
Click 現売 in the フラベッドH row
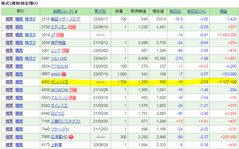[x=19, y=129]
